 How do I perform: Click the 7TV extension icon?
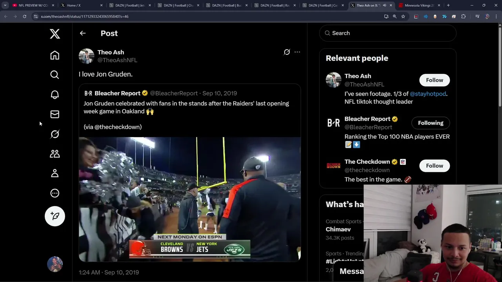point(444,16)
